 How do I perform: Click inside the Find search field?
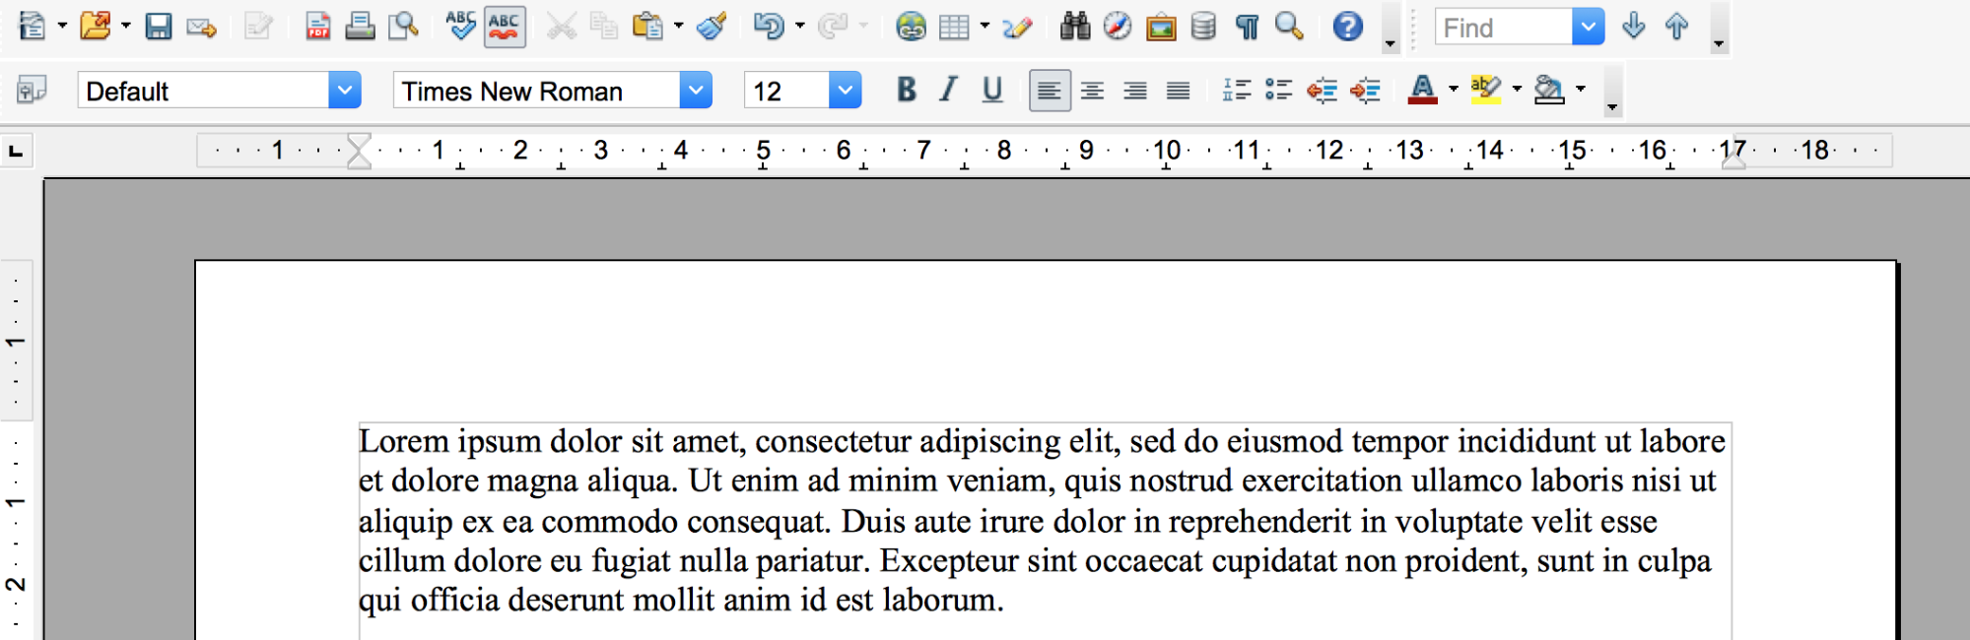(1503, 28)
